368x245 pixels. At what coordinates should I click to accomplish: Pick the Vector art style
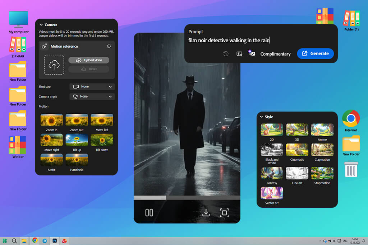click(272, 193)
